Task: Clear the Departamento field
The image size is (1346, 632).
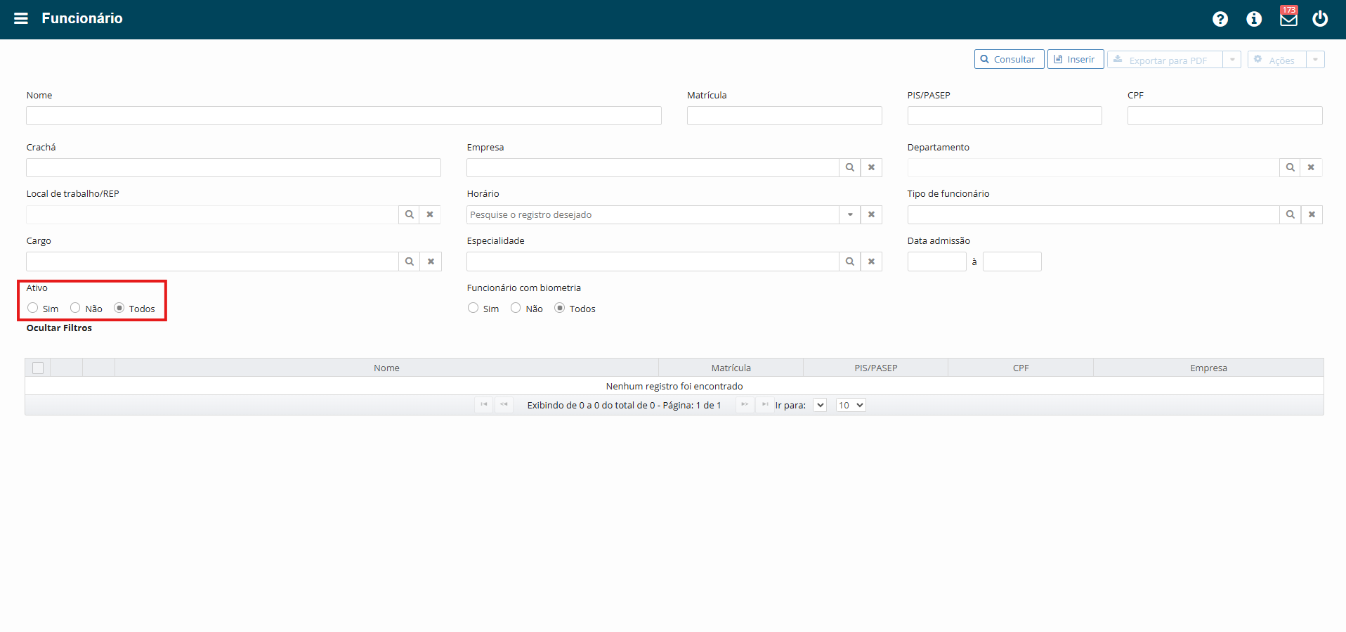Action: click(1312, 167)
